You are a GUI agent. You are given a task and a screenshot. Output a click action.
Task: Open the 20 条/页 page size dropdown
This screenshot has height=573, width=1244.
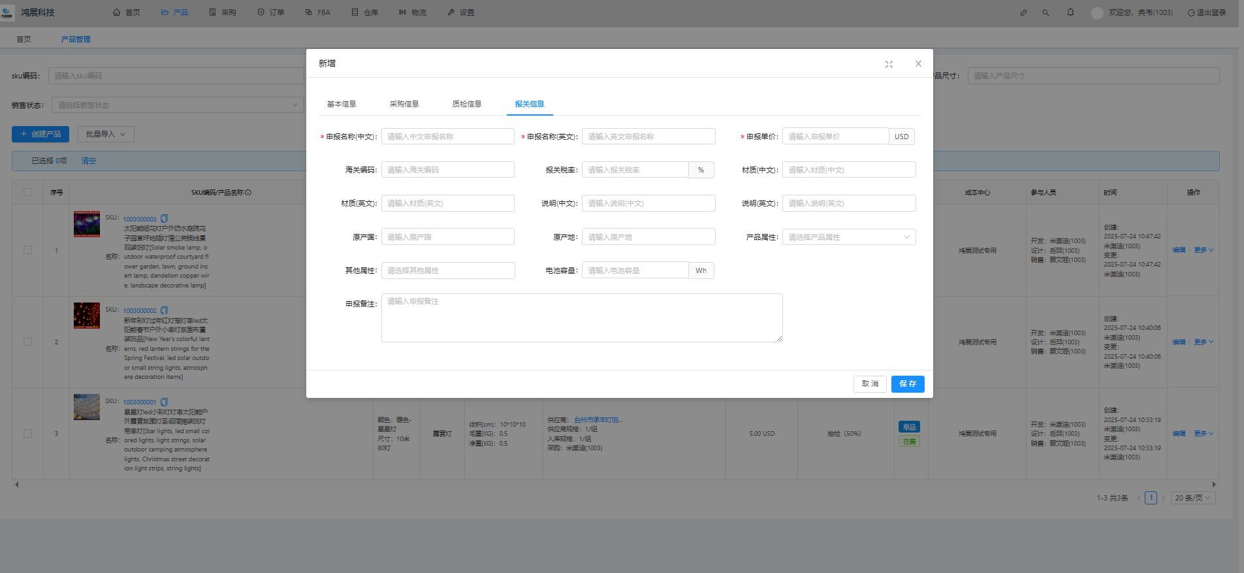pyautogui.click(x=1192, y=498)
